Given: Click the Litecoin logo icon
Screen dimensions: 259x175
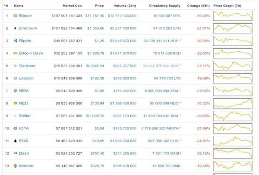Looking at the screenshot, I should click(x=16, y=78).
